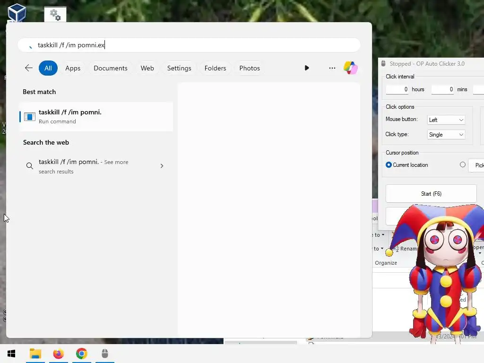
Task: Click the search box containing taskkill command
Action: pyautogui.click(x=189, y=45)
